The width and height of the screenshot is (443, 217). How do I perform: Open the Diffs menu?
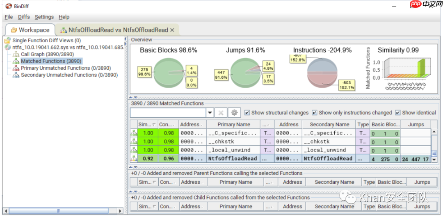click(x=24, y=17)
